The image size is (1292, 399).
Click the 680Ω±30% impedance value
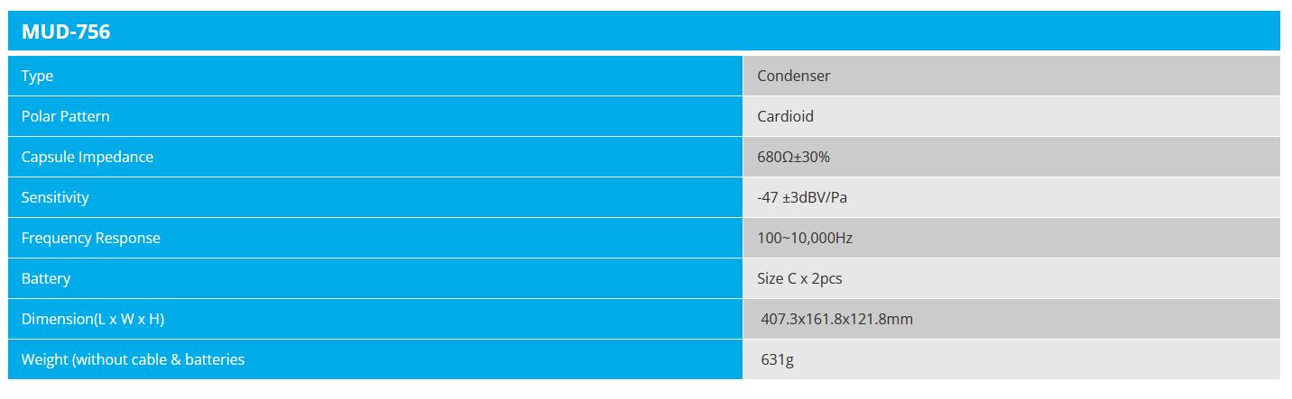click(x=793, y=158)
